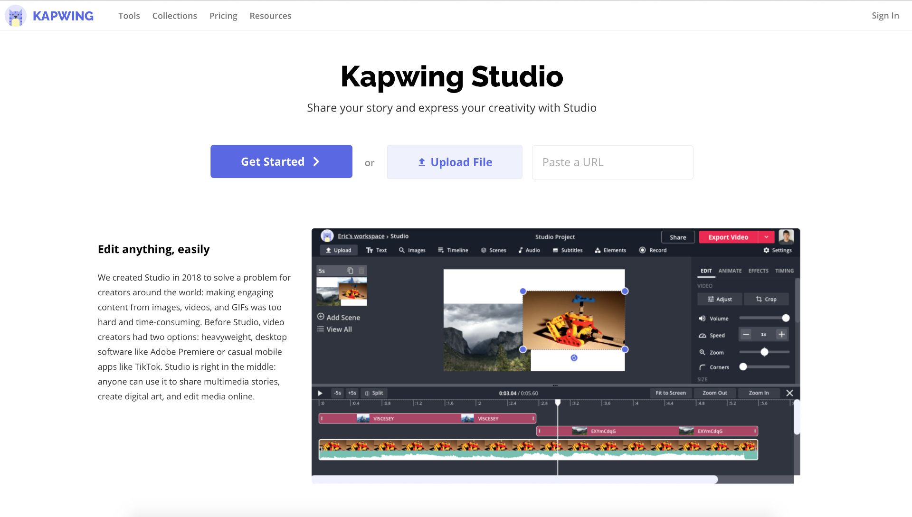912x517 pixels.
Task: Click the workspace cat avatar icon
Action: pos(327,235)
